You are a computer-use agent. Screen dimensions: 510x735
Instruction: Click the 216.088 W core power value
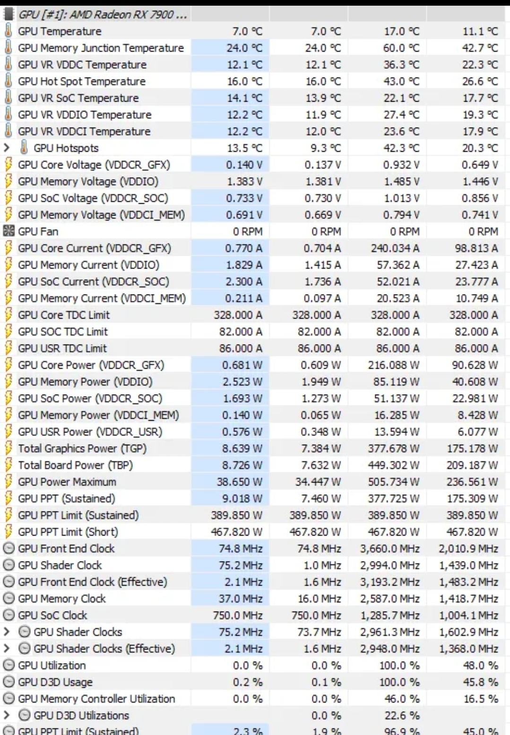point(393,365)
